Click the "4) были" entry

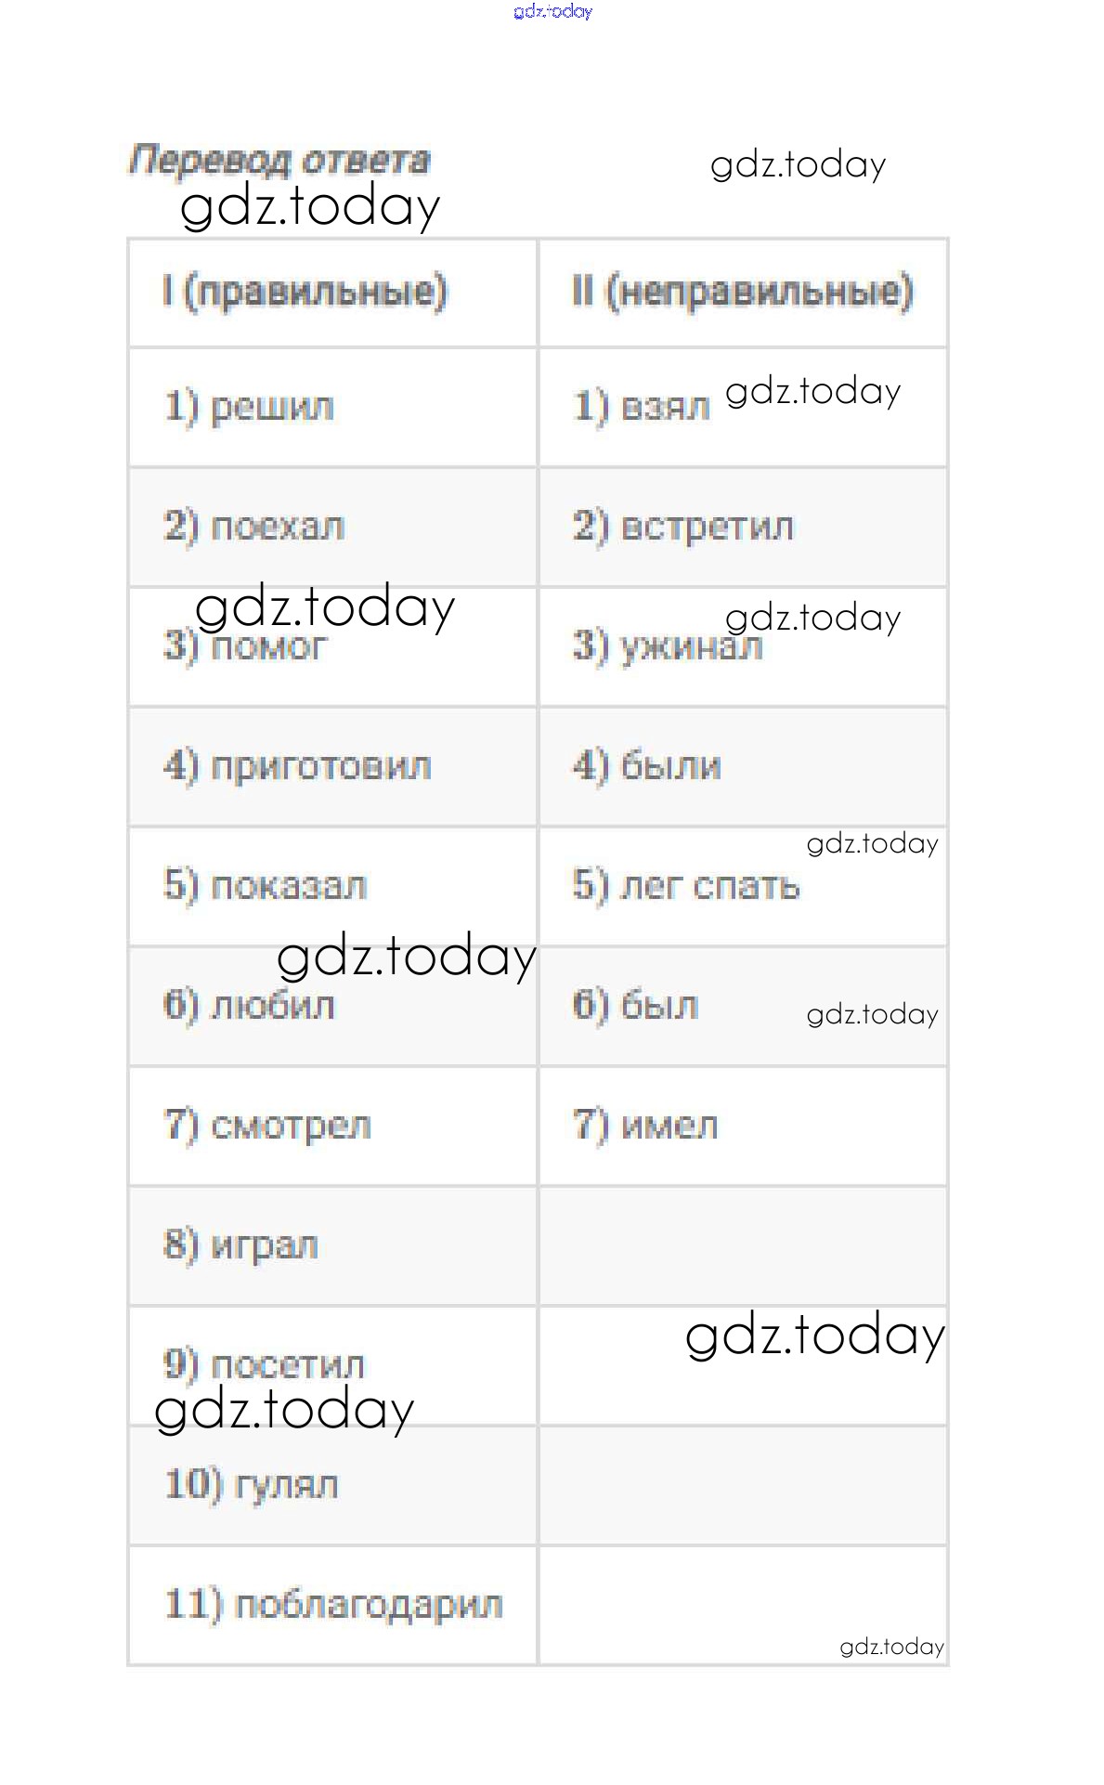[x=647, y=766]
